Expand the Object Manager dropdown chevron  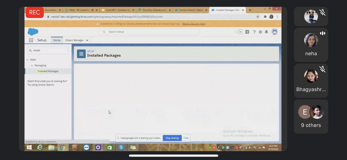pos(87,40)
